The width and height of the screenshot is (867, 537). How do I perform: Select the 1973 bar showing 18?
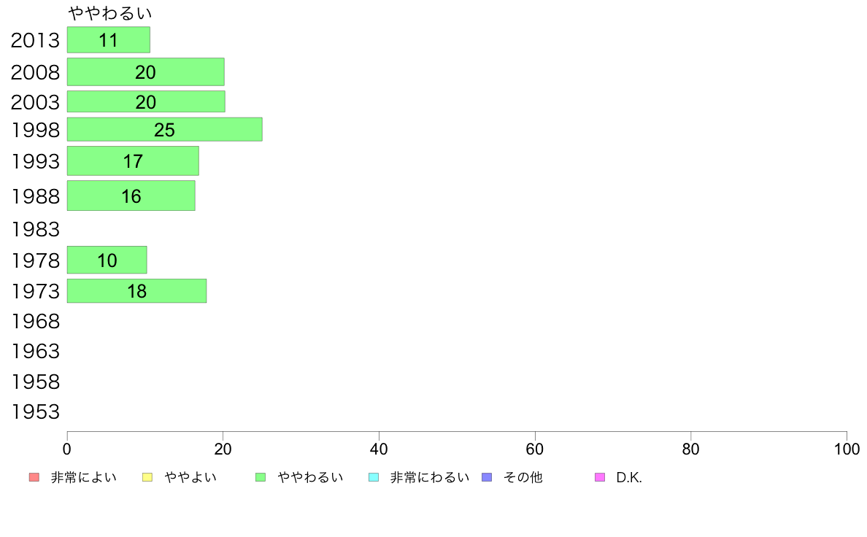(136, 291)
